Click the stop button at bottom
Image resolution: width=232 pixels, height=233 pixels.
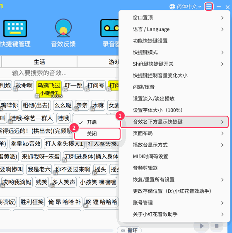tap(217, 226)
